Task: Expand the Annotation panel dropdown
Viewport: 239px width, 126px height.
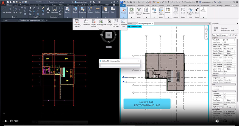Action: 54,17
